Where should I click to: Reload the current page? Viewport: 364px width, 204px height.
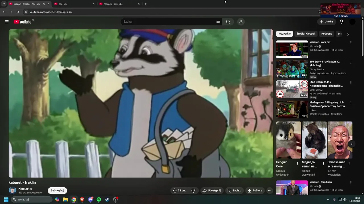(18, 12)
